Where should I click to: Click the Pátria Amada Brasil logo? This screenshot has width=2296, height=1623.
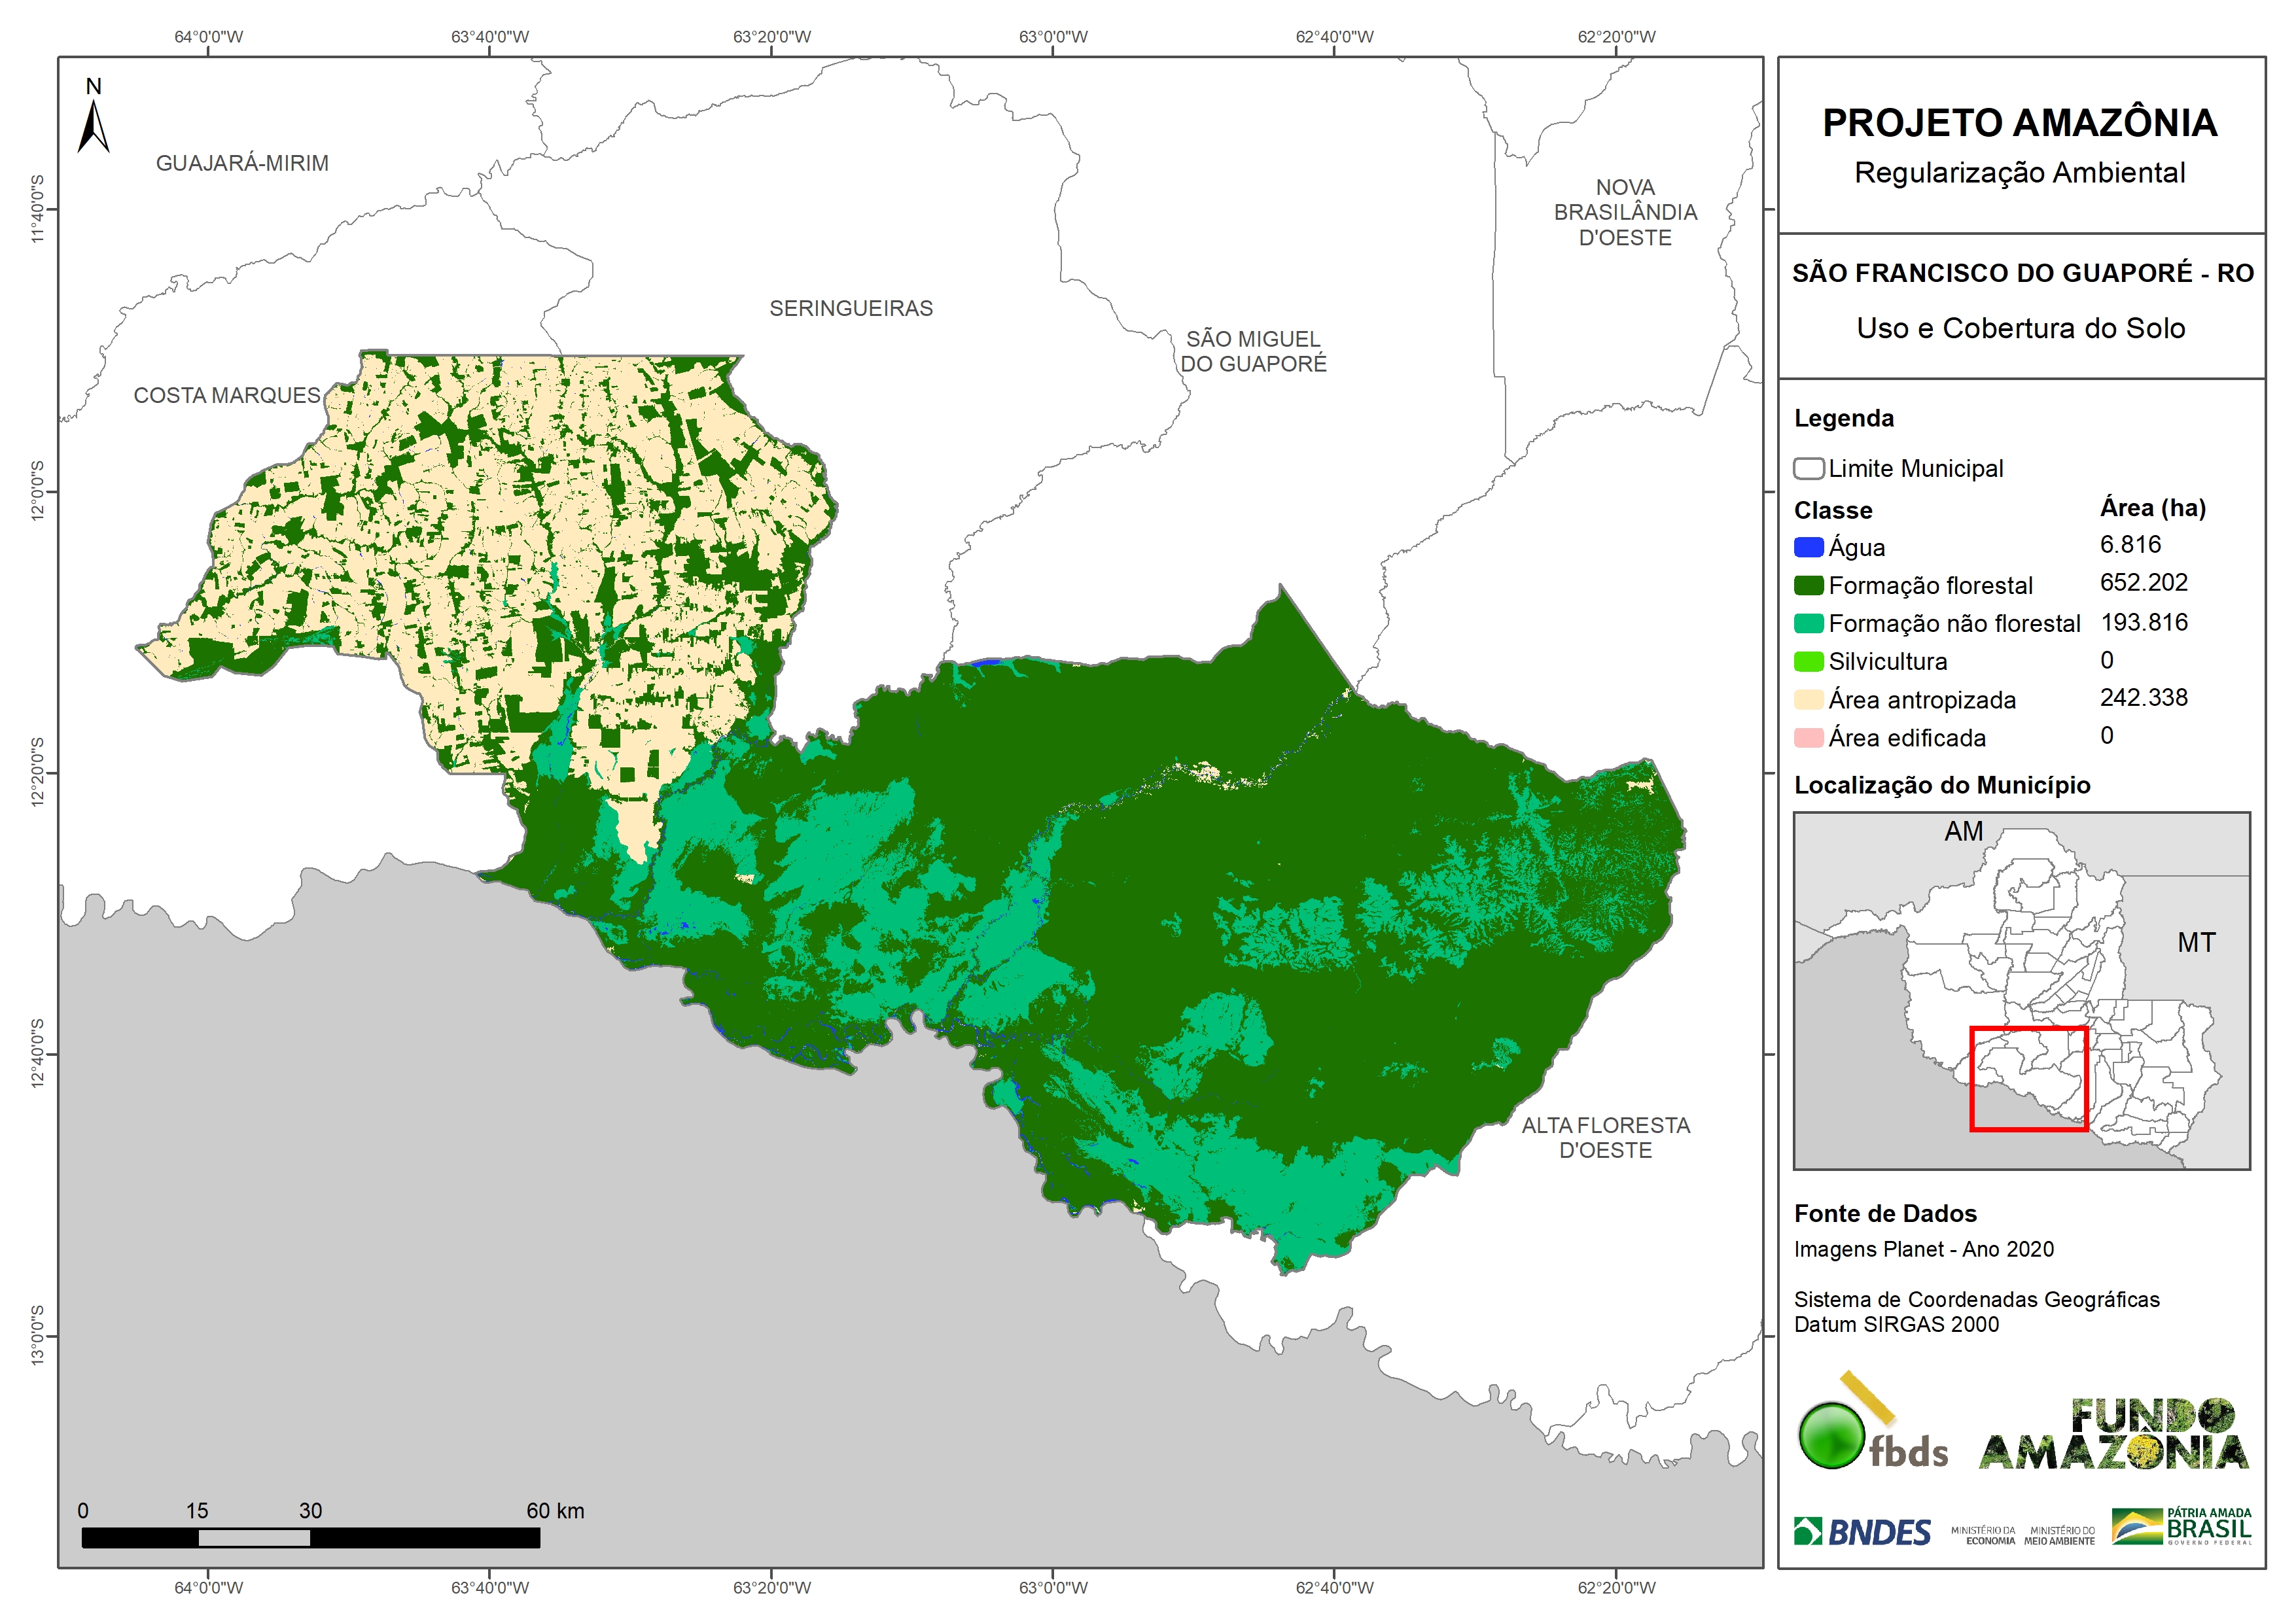pyautogui.click(x=2181, y=1527)
